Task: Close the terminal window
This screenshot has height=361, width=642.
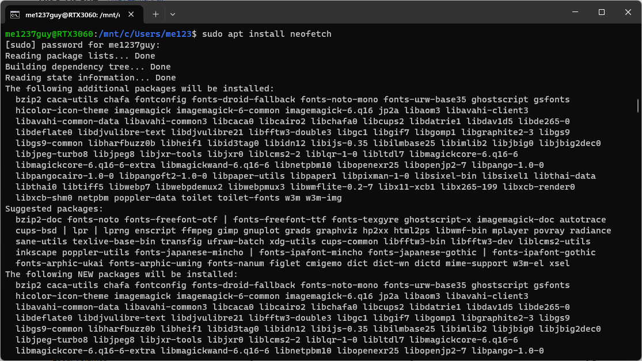Action: coord(628,12)
